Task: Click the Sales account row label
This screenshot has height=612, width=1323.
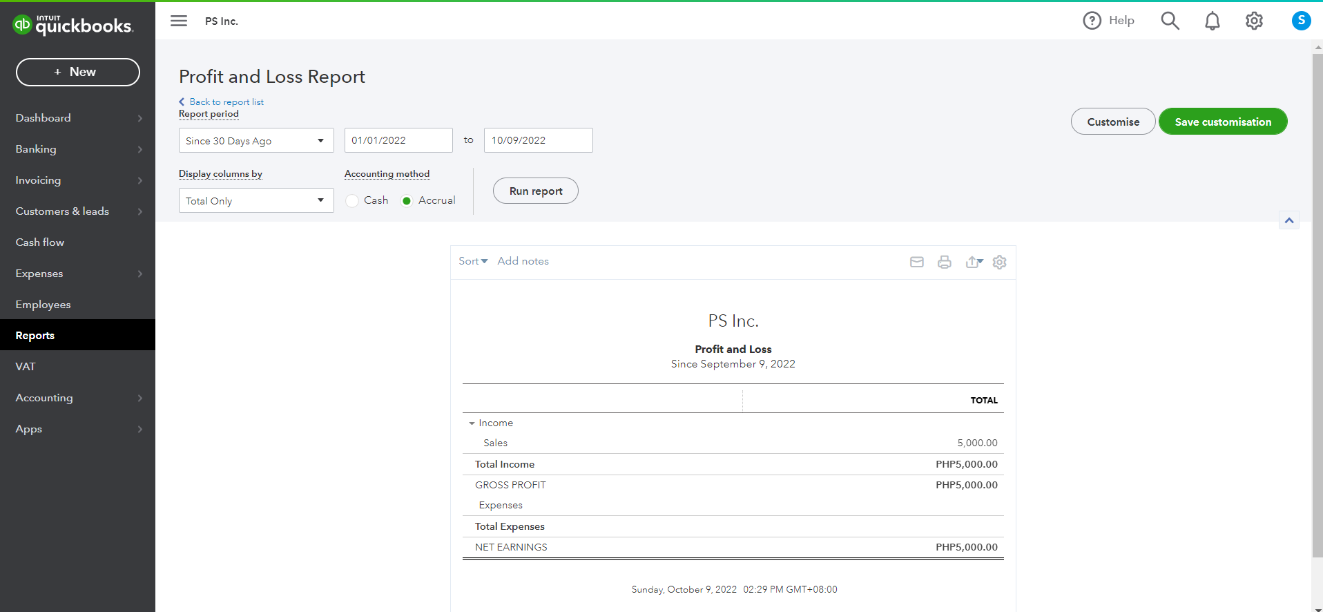Action: click(496, 443)
